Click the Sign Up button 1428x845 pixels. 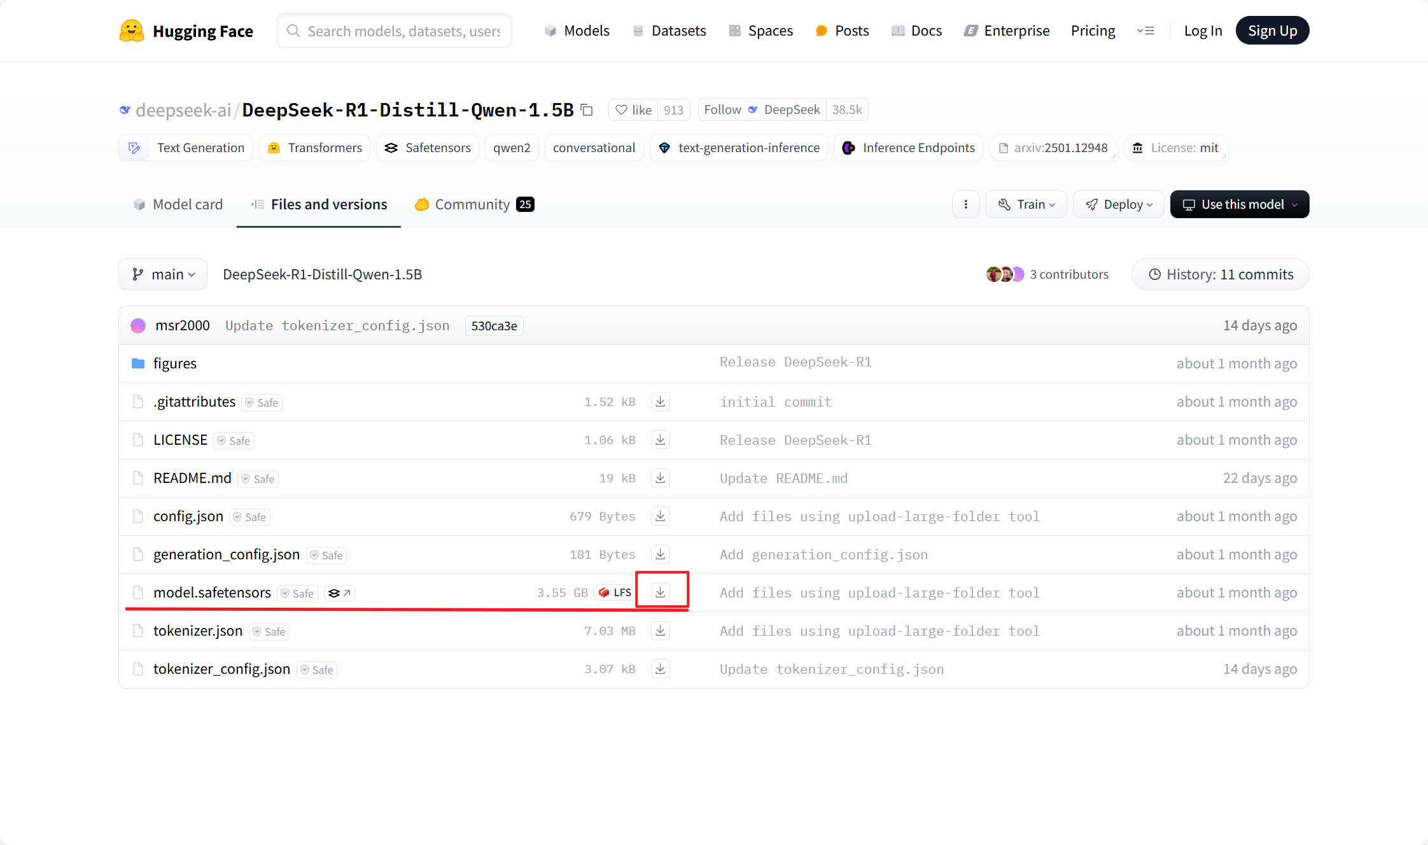pyautogui.click(x=1272, y=31)
